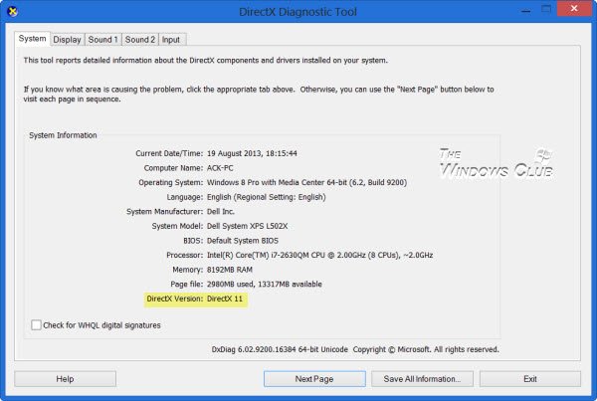Select the System tab
The height and width of the screenshot is (401, 597).
pyautogui.click(x=32, y=40)
